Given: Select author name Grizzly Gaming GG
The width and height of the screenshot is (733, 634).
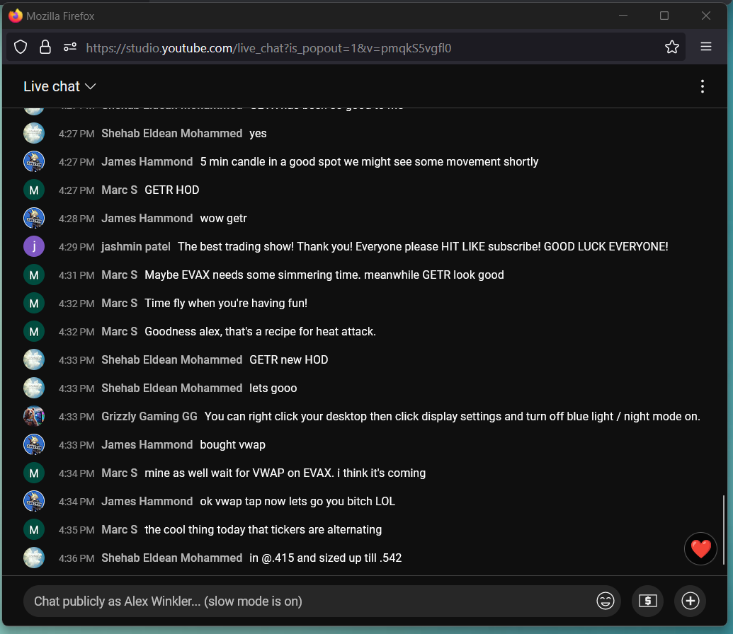Looking at the screenshot, I should (x=149, y=416).
